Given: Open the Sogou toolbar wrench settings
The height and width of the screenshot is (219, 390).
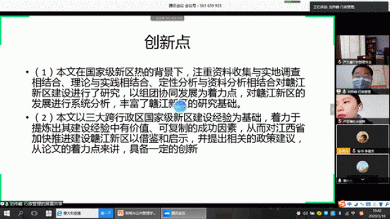Looking at the screenshot, I should 388,204.
